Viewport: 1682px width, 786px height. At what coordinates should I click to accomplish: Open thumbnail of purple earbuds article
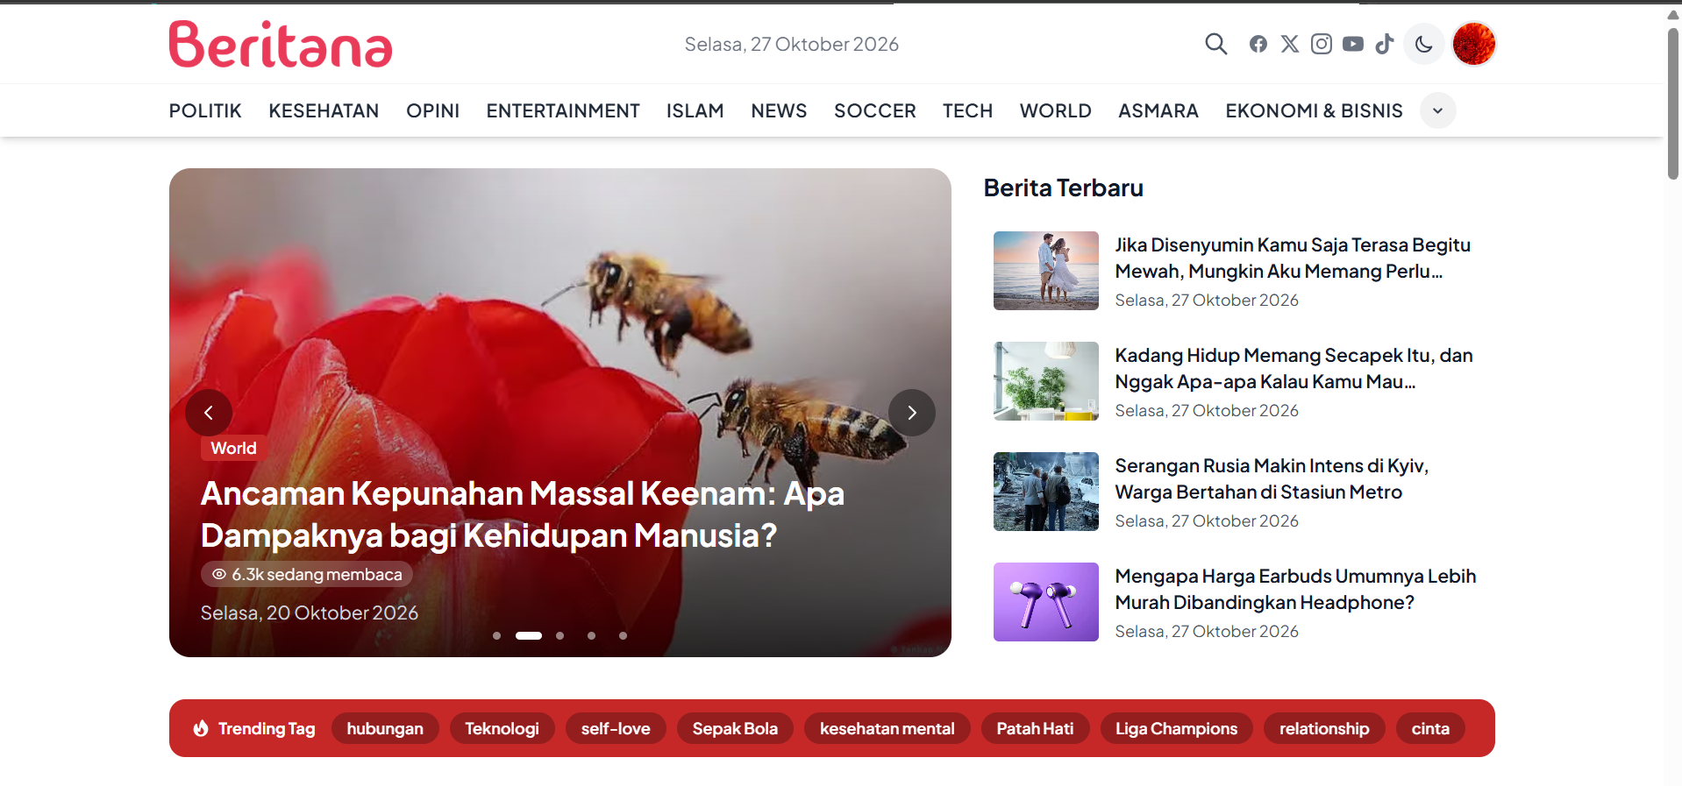click(1046, 602)
